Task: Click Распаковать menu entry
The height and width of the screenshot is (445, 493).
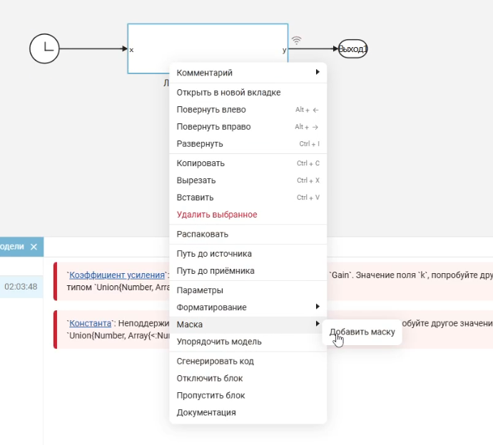Action: pyautogui.click(x=203, y=234)
